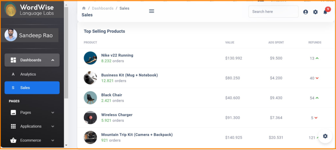Screen dimensions: 336x150
Task: Open Analytics in the sidebar
Action: point(28,74)
